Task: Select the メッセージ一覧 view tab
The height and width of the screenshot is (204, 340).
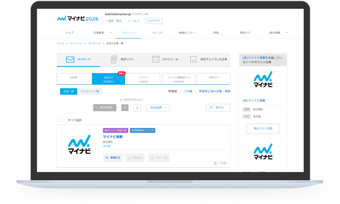Action: click(90, 91)
